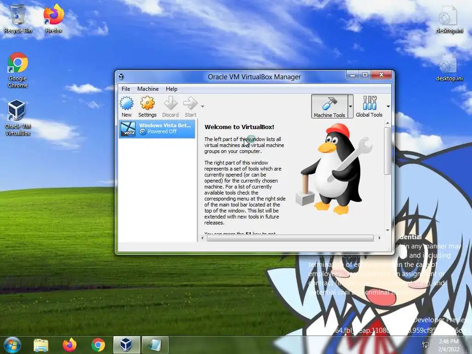Select the lower desktop.ini file icon

coord(449,67)
